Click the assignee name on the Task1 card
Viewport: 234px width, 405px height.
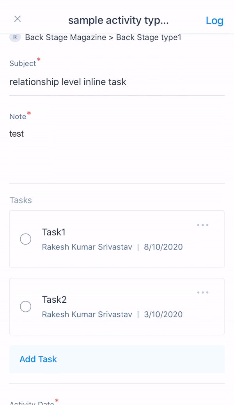click(87, 247)
